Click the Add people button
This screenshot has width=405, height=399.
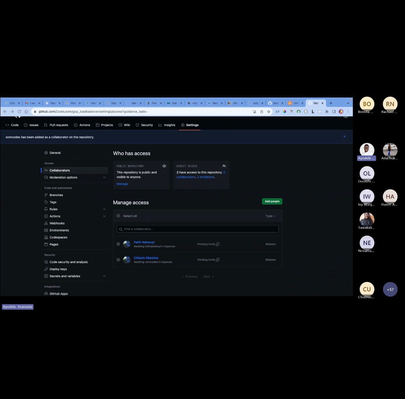coord(272,201)
